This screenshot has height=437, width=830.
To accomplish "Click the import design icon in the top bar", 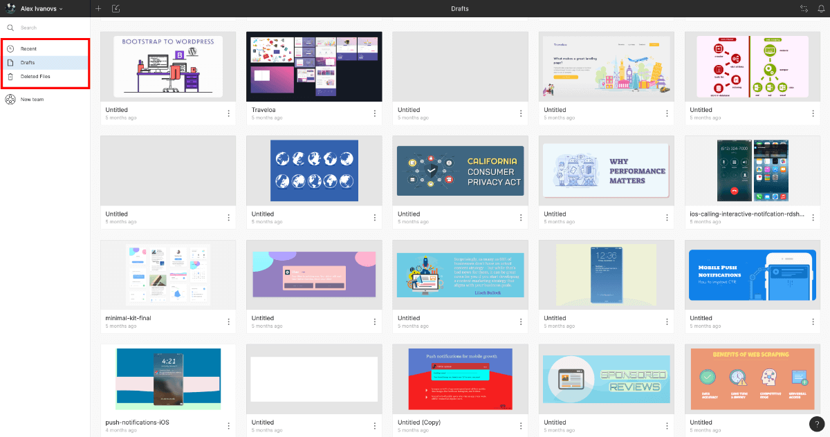I will 116,8.
